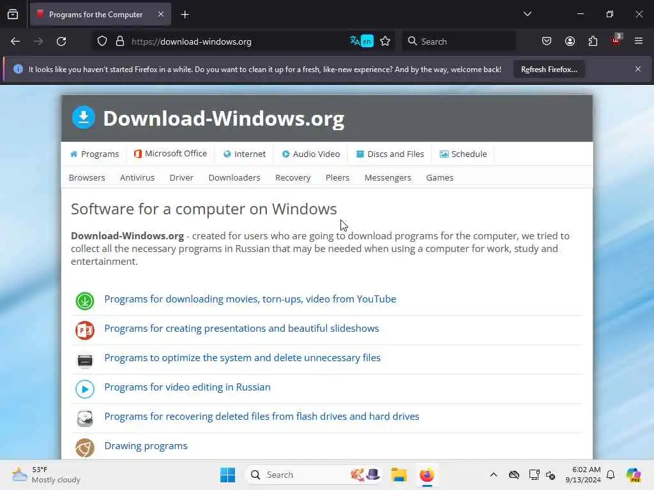
Task: Go forward with the forward arrow
Action: tap(38, 41)
